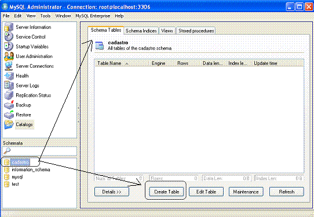Viewport: 314px width, 217px height.
Task: Open the Backup section icon
Action: pos(9,105)
